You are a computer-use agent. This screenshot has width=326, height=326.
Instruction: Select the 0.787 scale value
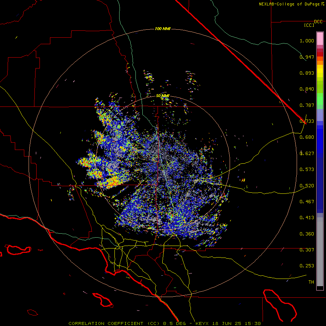[307, 105]
